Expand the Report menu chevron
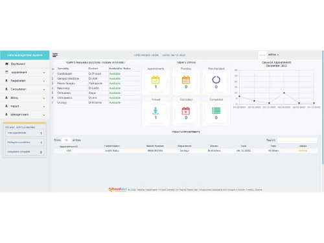Screen dimensions: 324x243 coord(44,106)
